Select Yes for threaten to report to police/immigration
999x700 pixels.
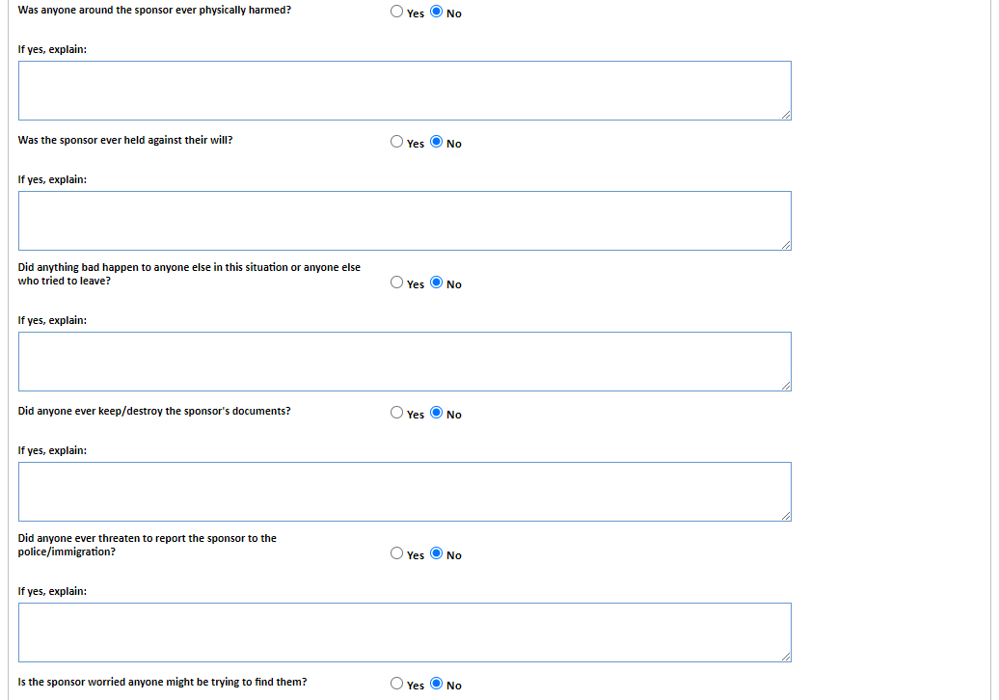(397, 553)
